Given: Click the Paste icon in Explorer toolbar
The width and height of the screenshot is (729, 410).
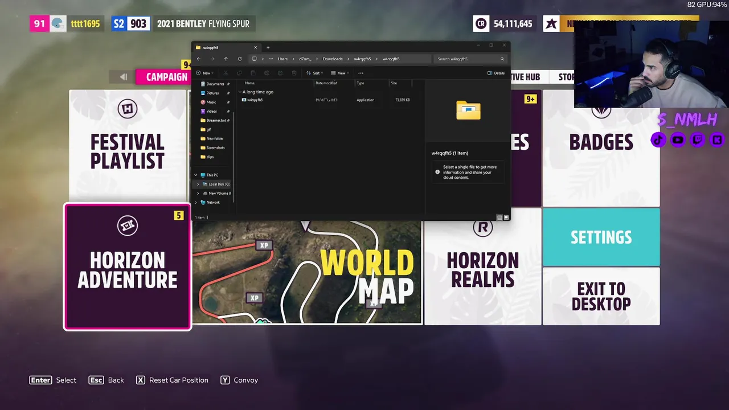Looking at the screenshot, I should click(x=253, y=73).
